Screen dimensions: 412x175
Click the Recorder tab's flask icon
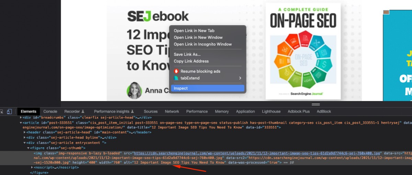click(x=83, y=112)
